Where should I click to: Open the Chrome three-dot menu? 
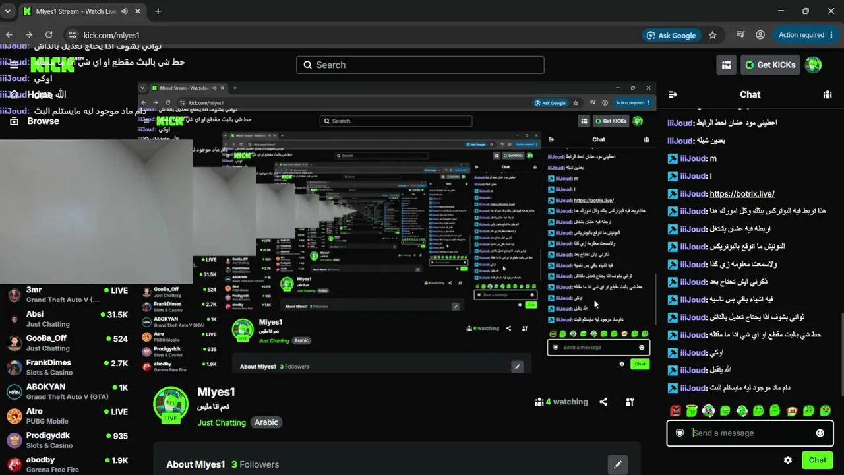coord(833,35)
